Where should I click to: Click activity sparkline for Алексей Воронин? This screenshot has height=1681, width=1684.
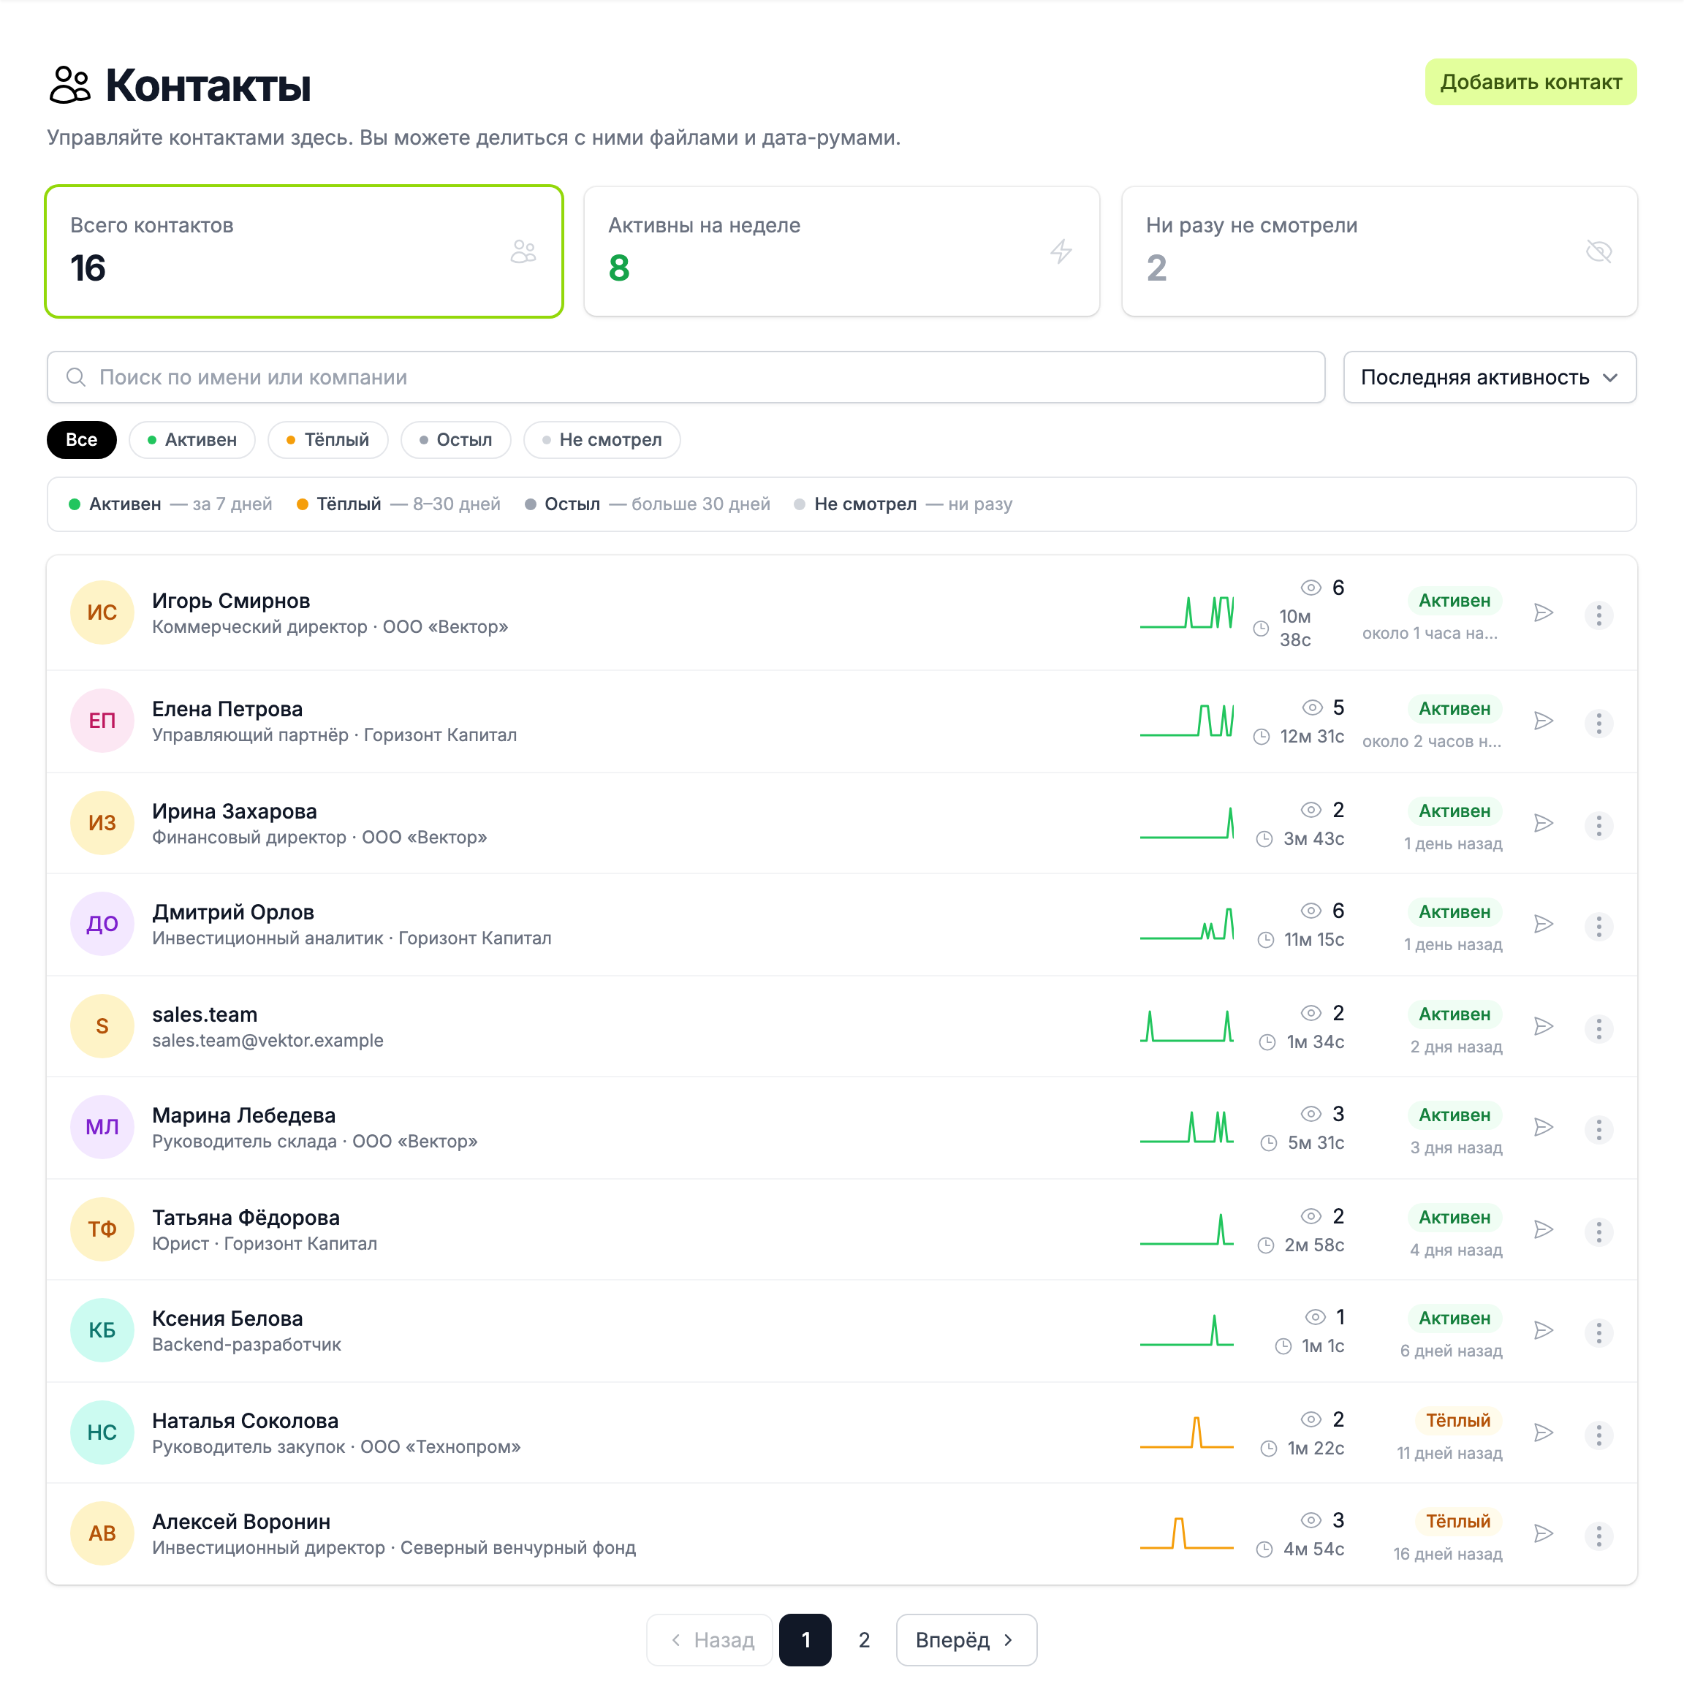pyautogui.click(x=1186, y=1533)
